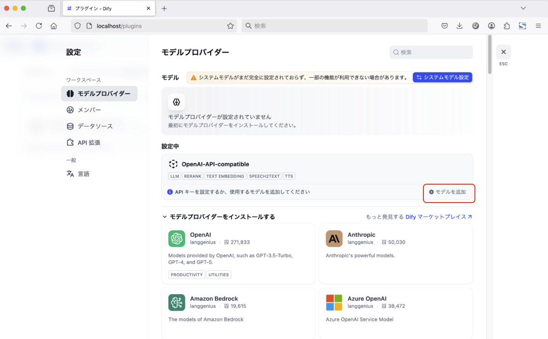Click the localhost/plugins address bar
The height and width of the screenshot is (339, 548).
click(154, 26)
